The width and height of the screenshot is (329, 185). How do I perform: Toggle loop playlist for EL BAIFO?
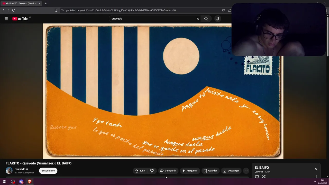[x=257, y=177]
